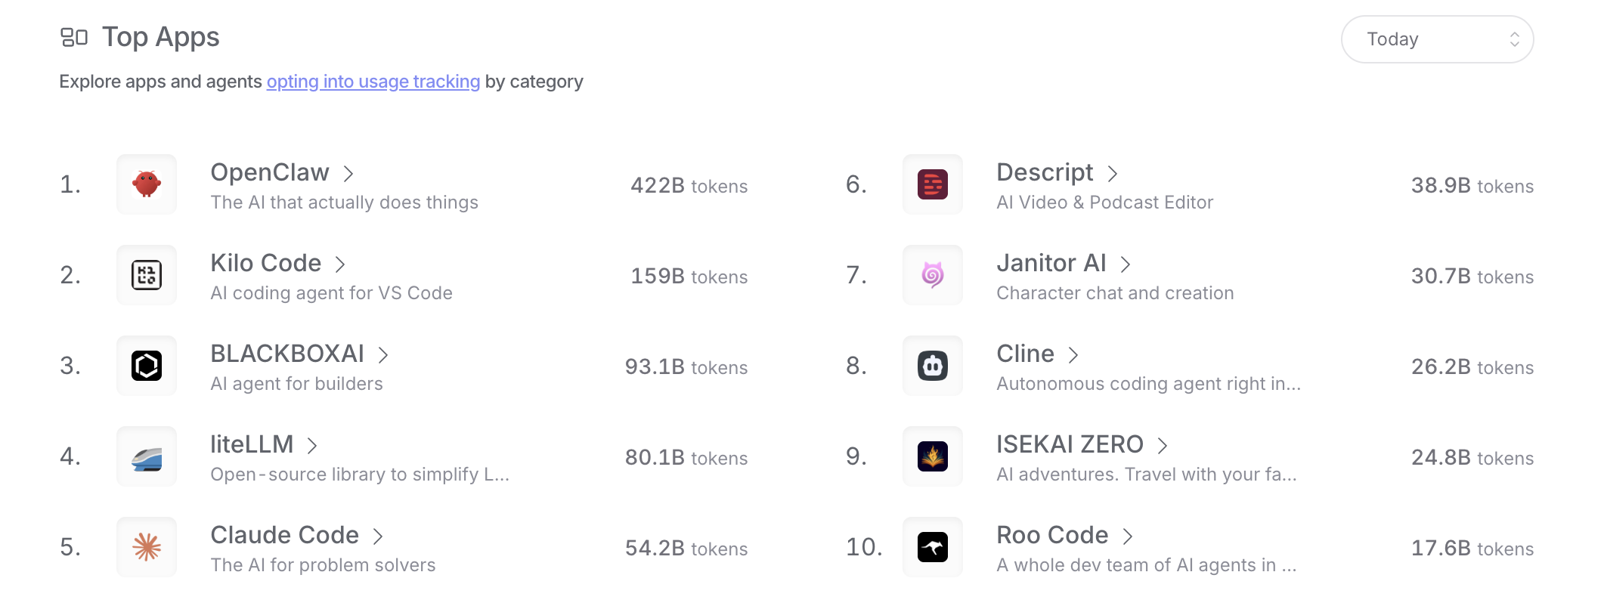Click the BLACKBOXAI hexagon app icon

pos(147,366)
